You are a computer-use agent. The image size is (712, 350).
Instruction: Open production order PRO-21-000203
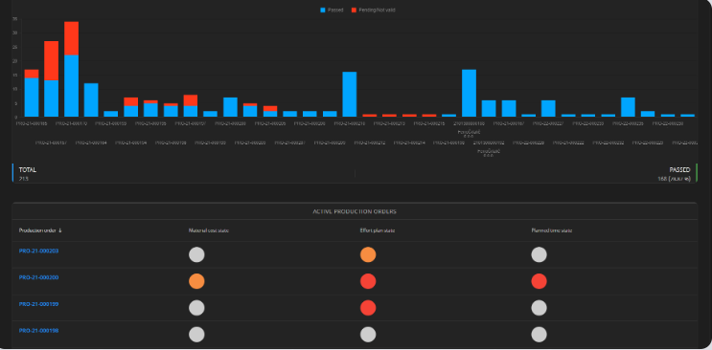coord(38,251)
